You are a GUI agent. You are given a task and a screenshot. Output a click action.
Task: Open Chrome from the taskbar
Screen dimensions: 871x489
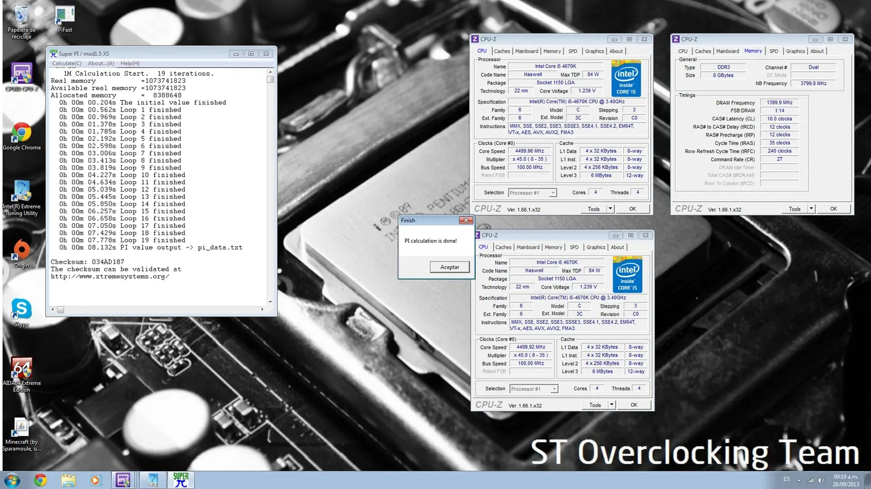pos(40,480)
